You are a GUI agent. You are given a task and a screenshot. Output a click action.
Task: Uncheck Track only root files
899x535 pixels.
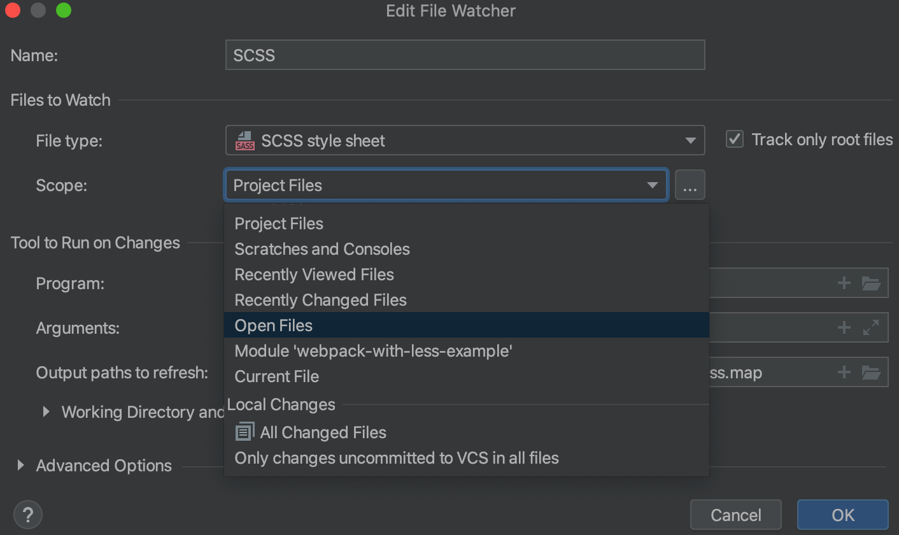coord(734,139)
